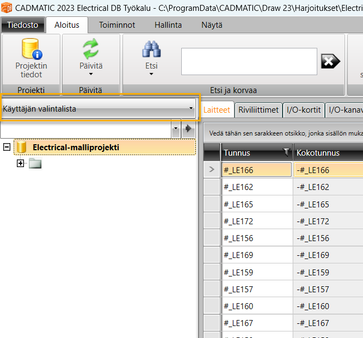
Task: Open the tree filter combo box dropdown
Action: [175, 129]
